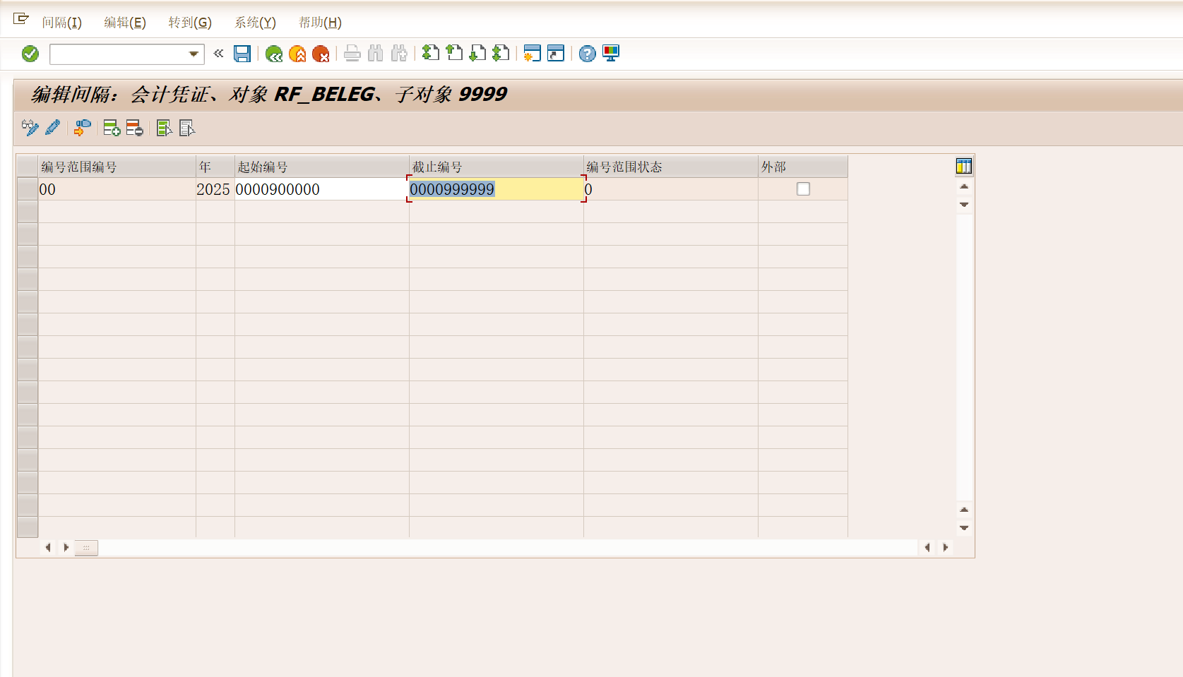
Task: Click the green Enter checkmark icon
Action: coord(30,54)
